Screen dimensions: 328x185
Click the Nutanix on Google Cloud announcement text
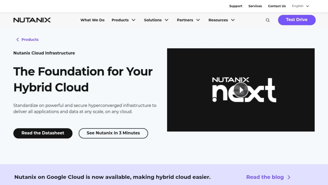coord(112,177)
